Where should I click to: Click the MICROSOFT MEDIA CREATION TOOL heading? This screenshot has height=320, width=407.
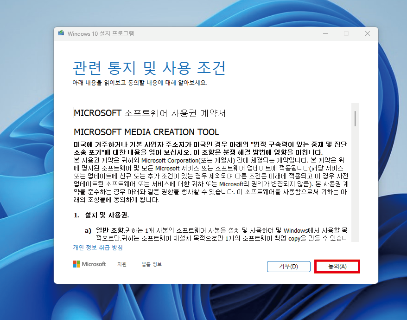click(x=146, y=132)
